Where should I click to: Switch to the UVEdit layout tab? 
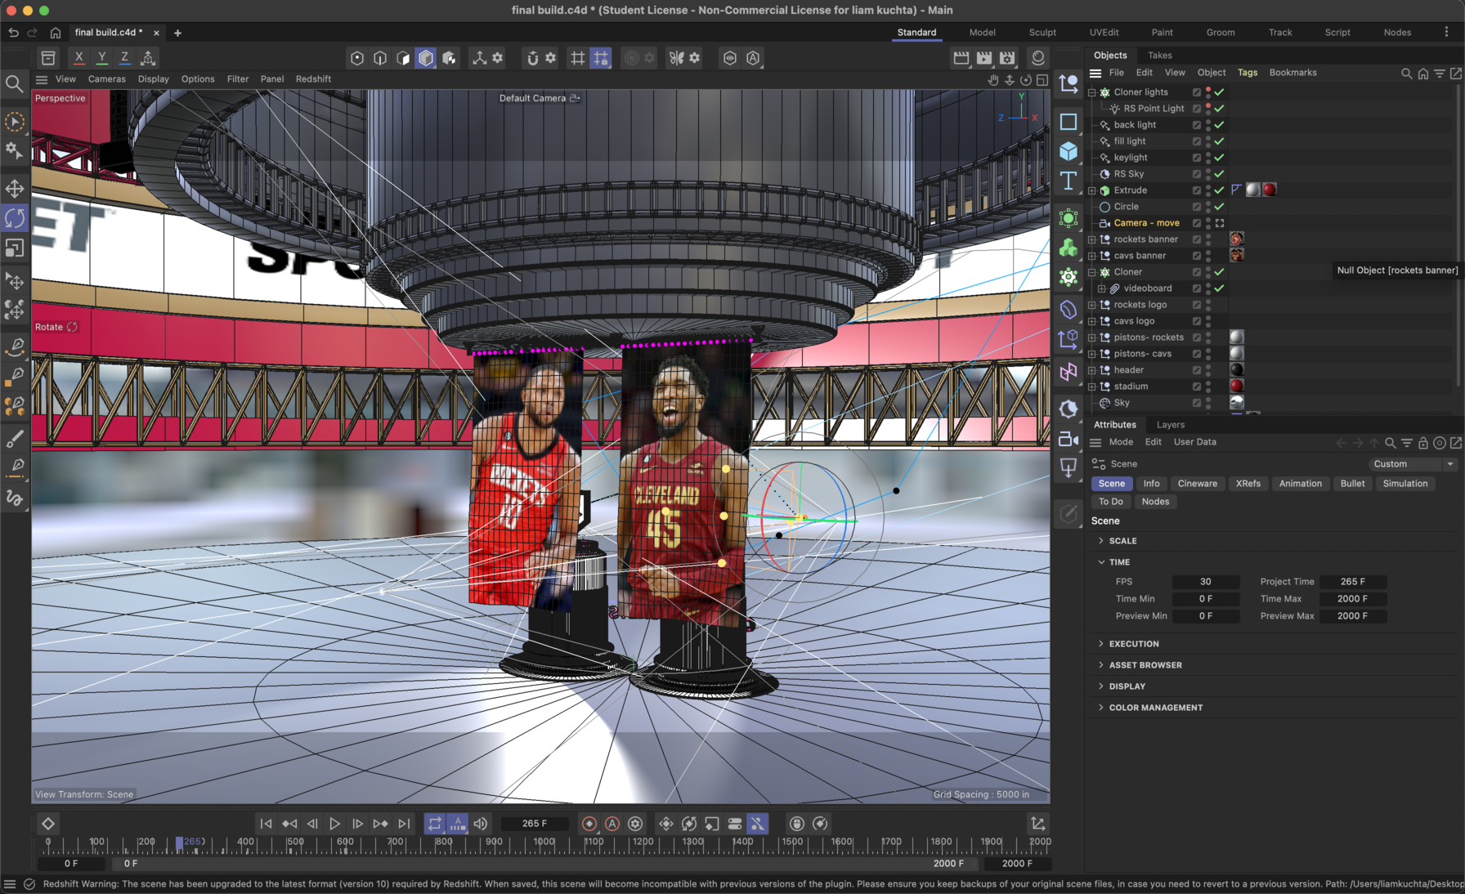(1104, 33)
